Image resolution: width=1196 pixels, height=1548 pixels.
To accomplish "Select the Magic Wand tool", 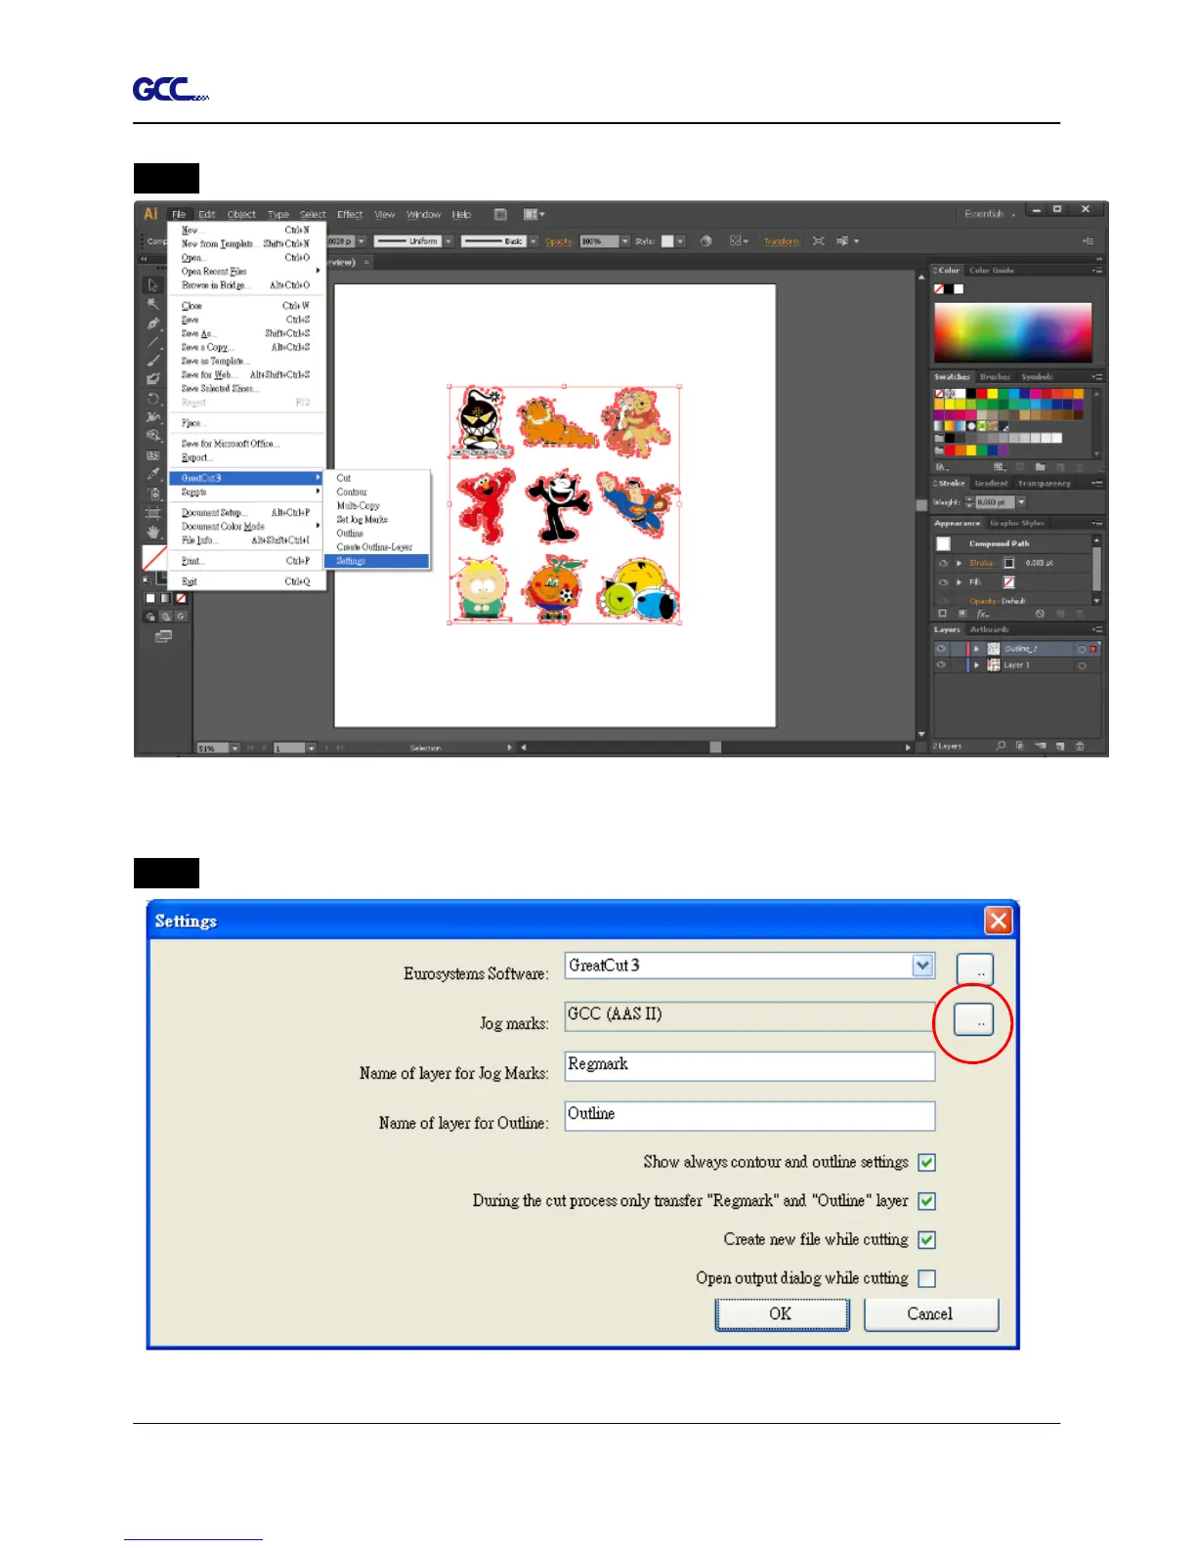I will [152, 305].
